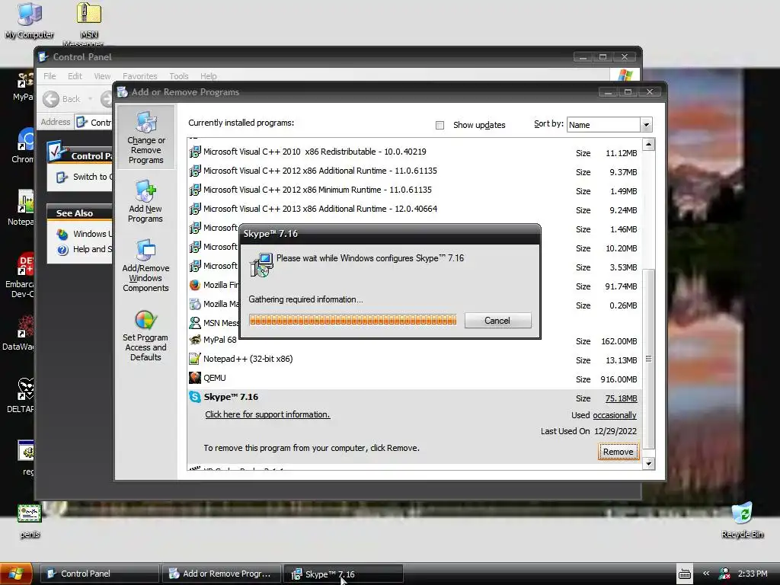
Task: Click the on-screen keyboard tray icon
Action: tap(685, 574)
